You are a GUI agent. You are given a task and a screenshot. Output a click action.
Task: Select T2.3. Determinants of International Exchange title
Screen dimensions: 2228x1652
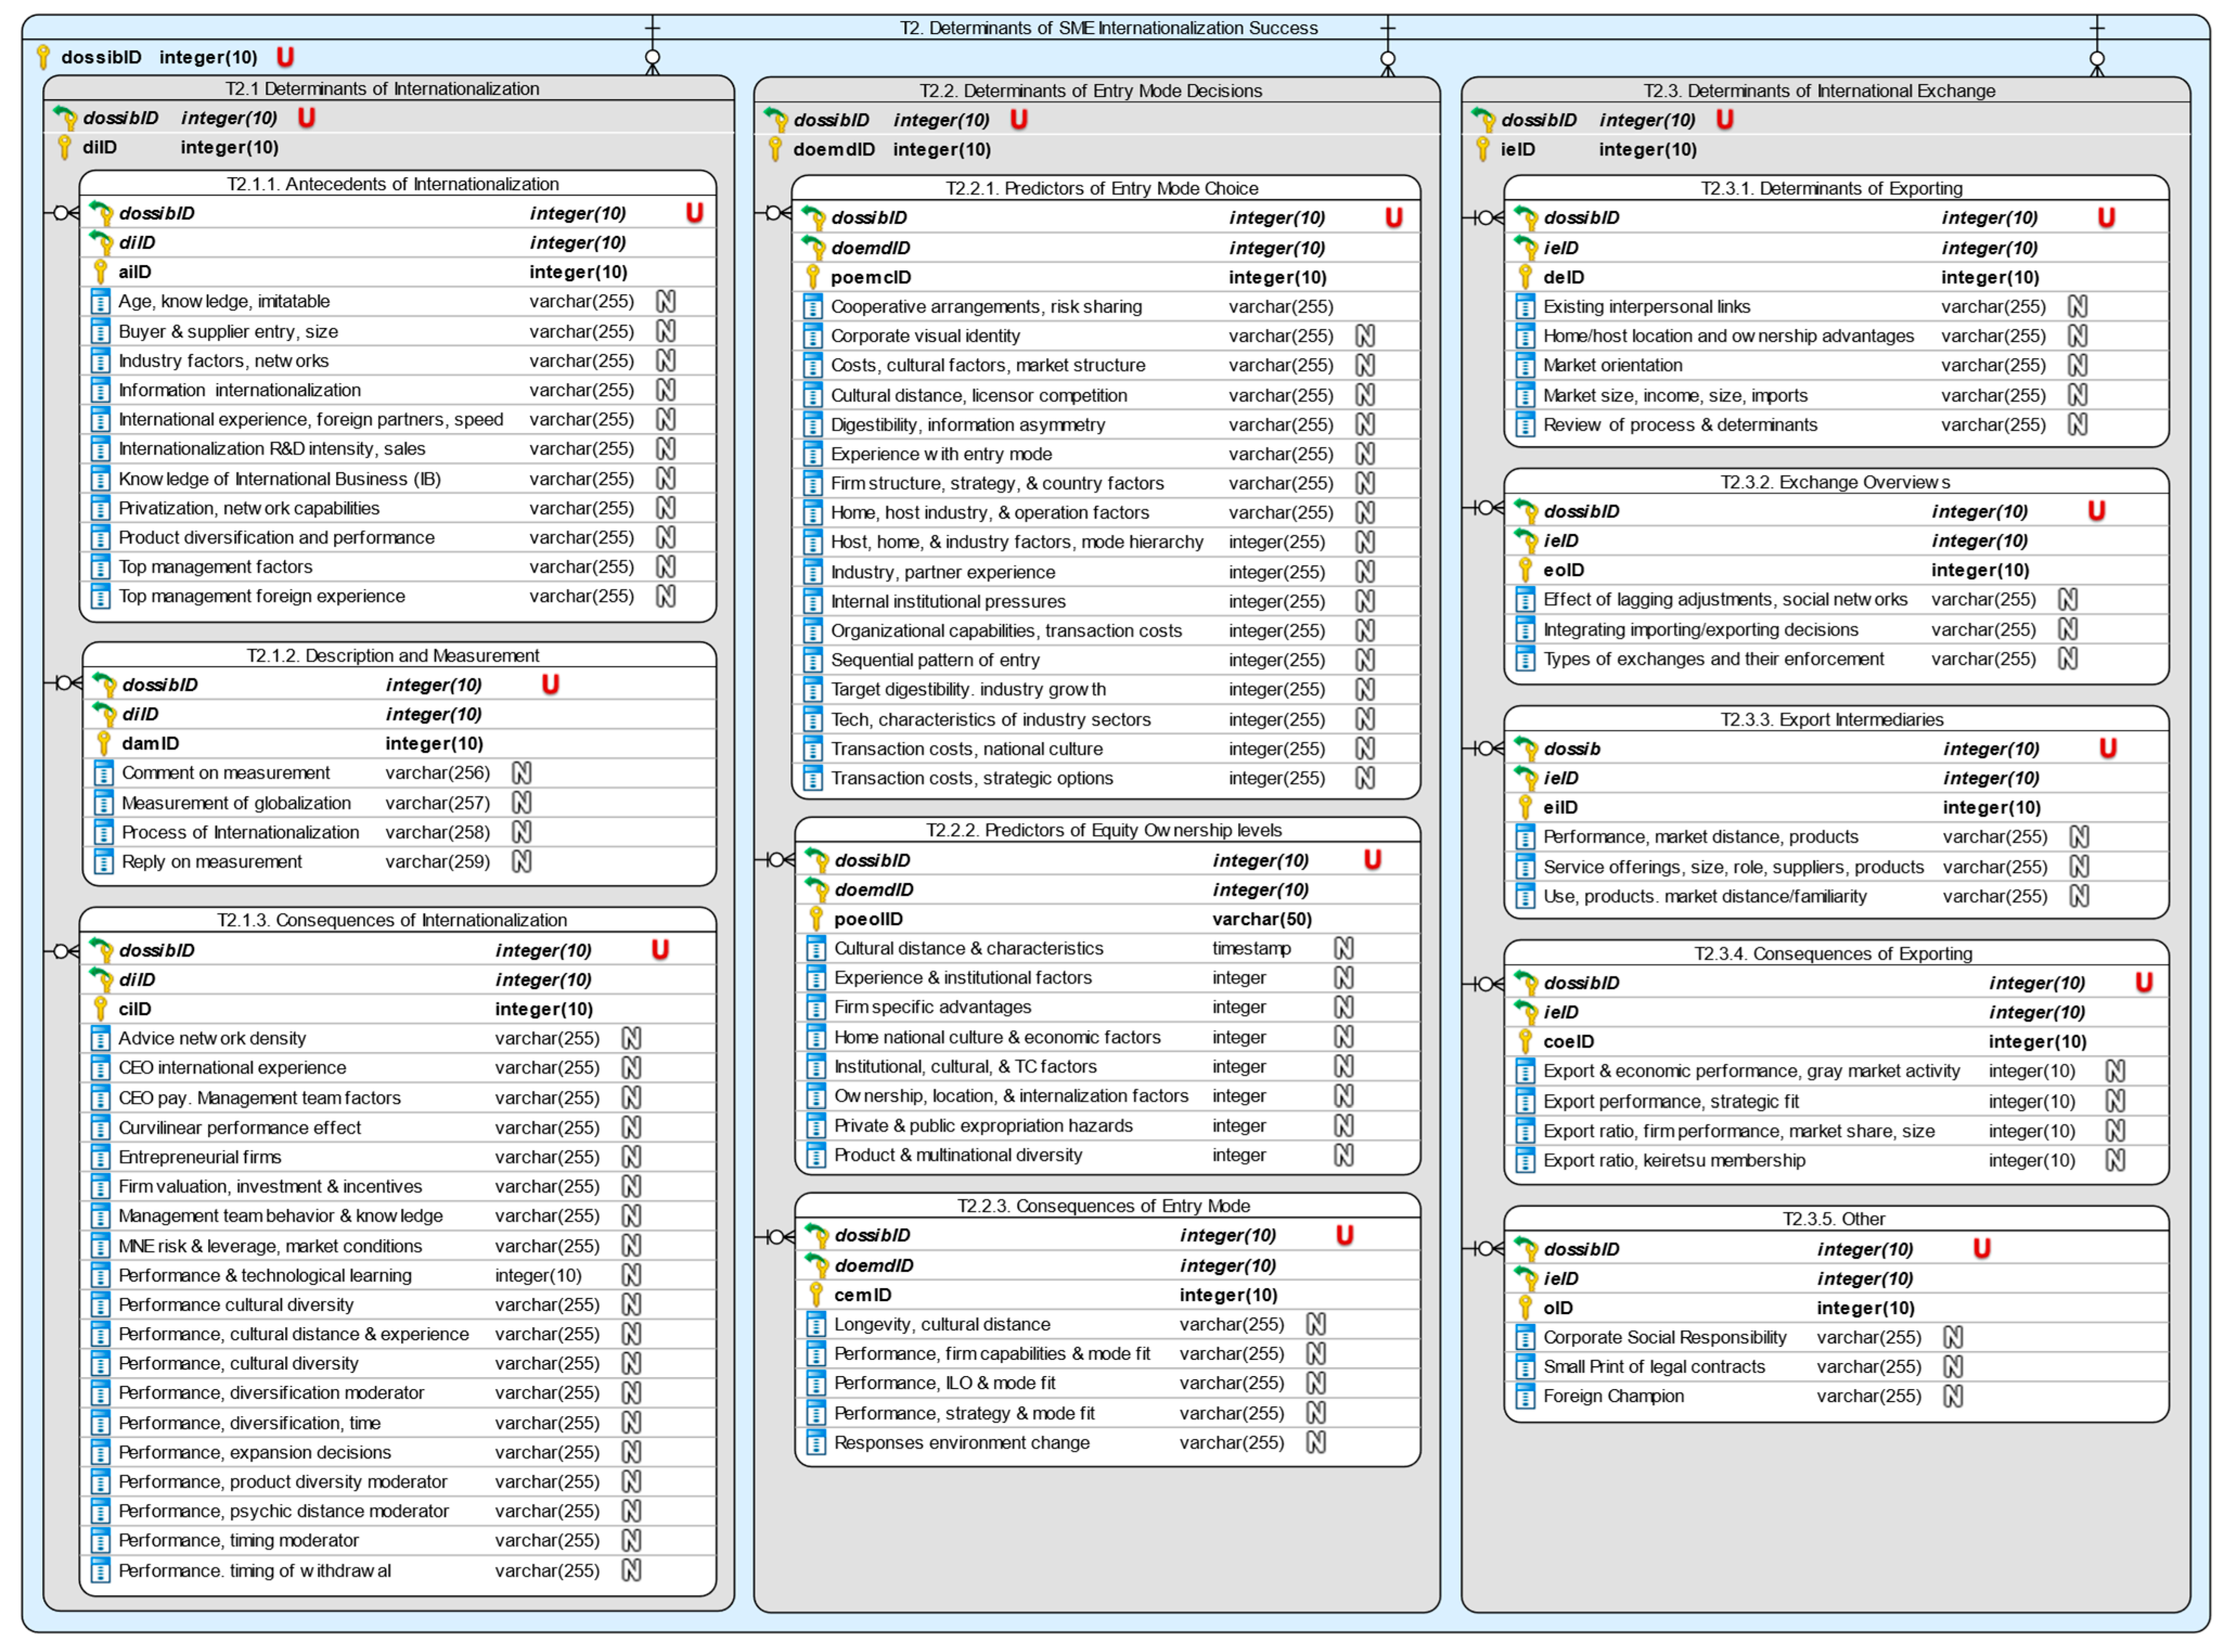(x=1818, y=91)
